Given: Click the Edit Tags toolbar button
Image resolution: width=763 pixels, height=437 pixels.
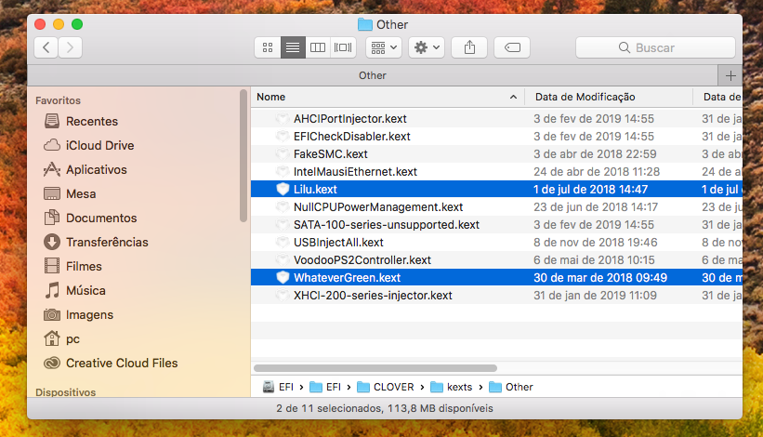Looking at the screenshot, I should (x=512, y=47).
